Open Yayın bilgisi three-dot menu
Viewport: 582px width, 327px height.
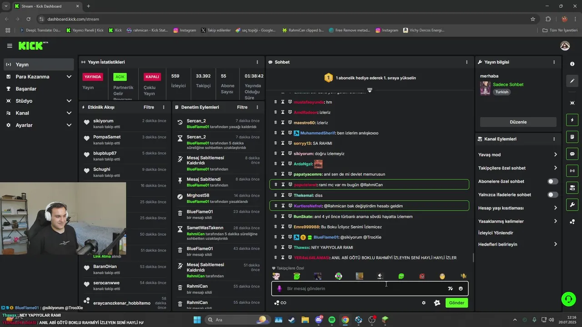(554, 62)
